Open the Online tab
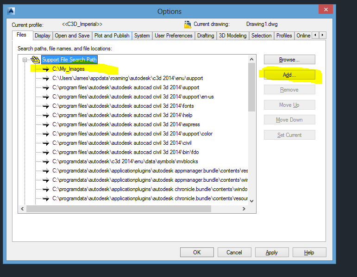 [x=303, y=36]
